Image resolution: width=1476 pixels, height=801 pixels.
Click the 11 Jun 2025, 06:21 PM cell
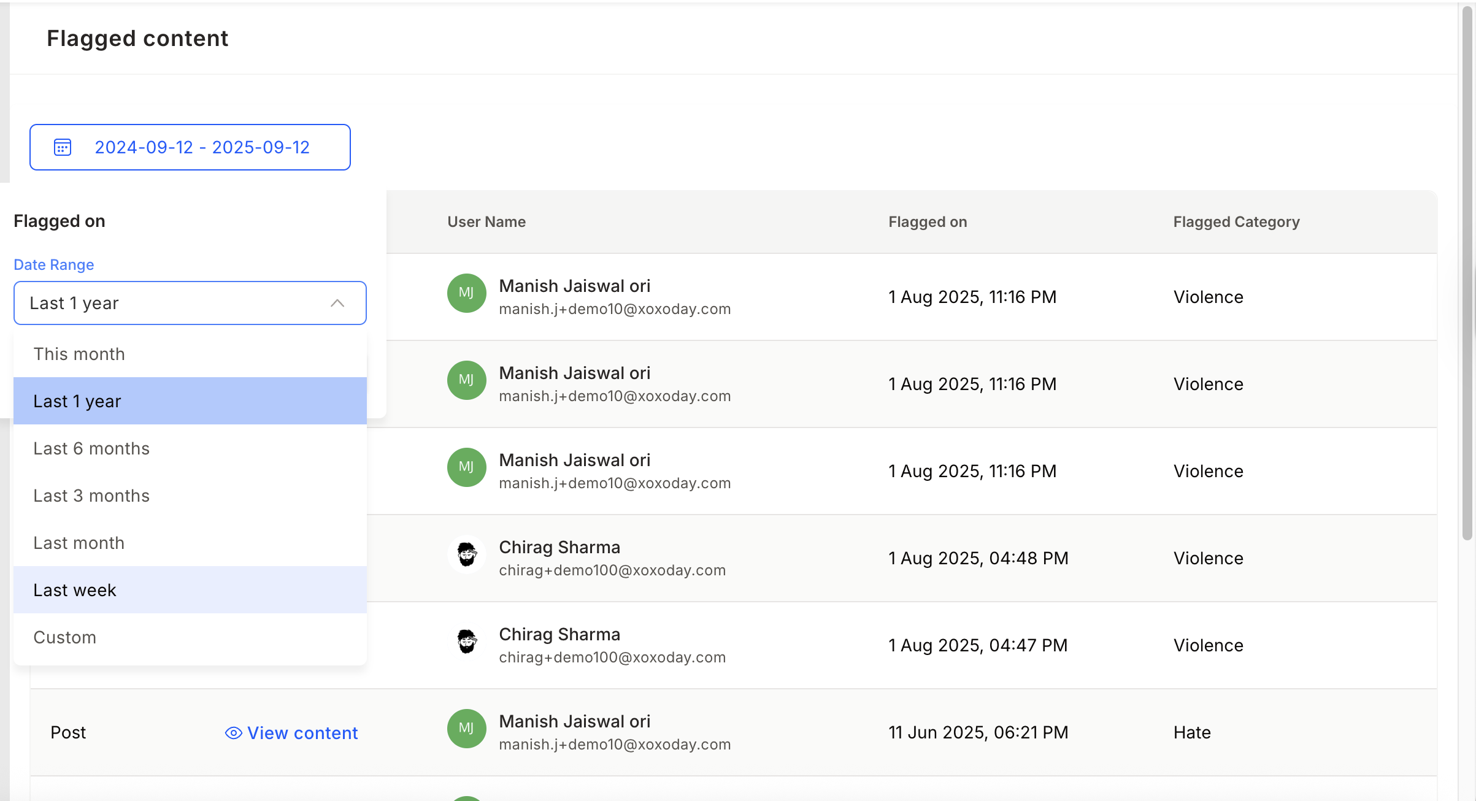click(x=978, y=732)
